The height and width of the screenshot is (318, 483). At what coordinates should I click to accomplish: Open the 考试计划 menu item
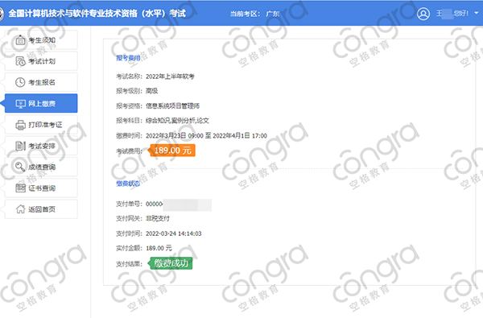tap(41, 61)
